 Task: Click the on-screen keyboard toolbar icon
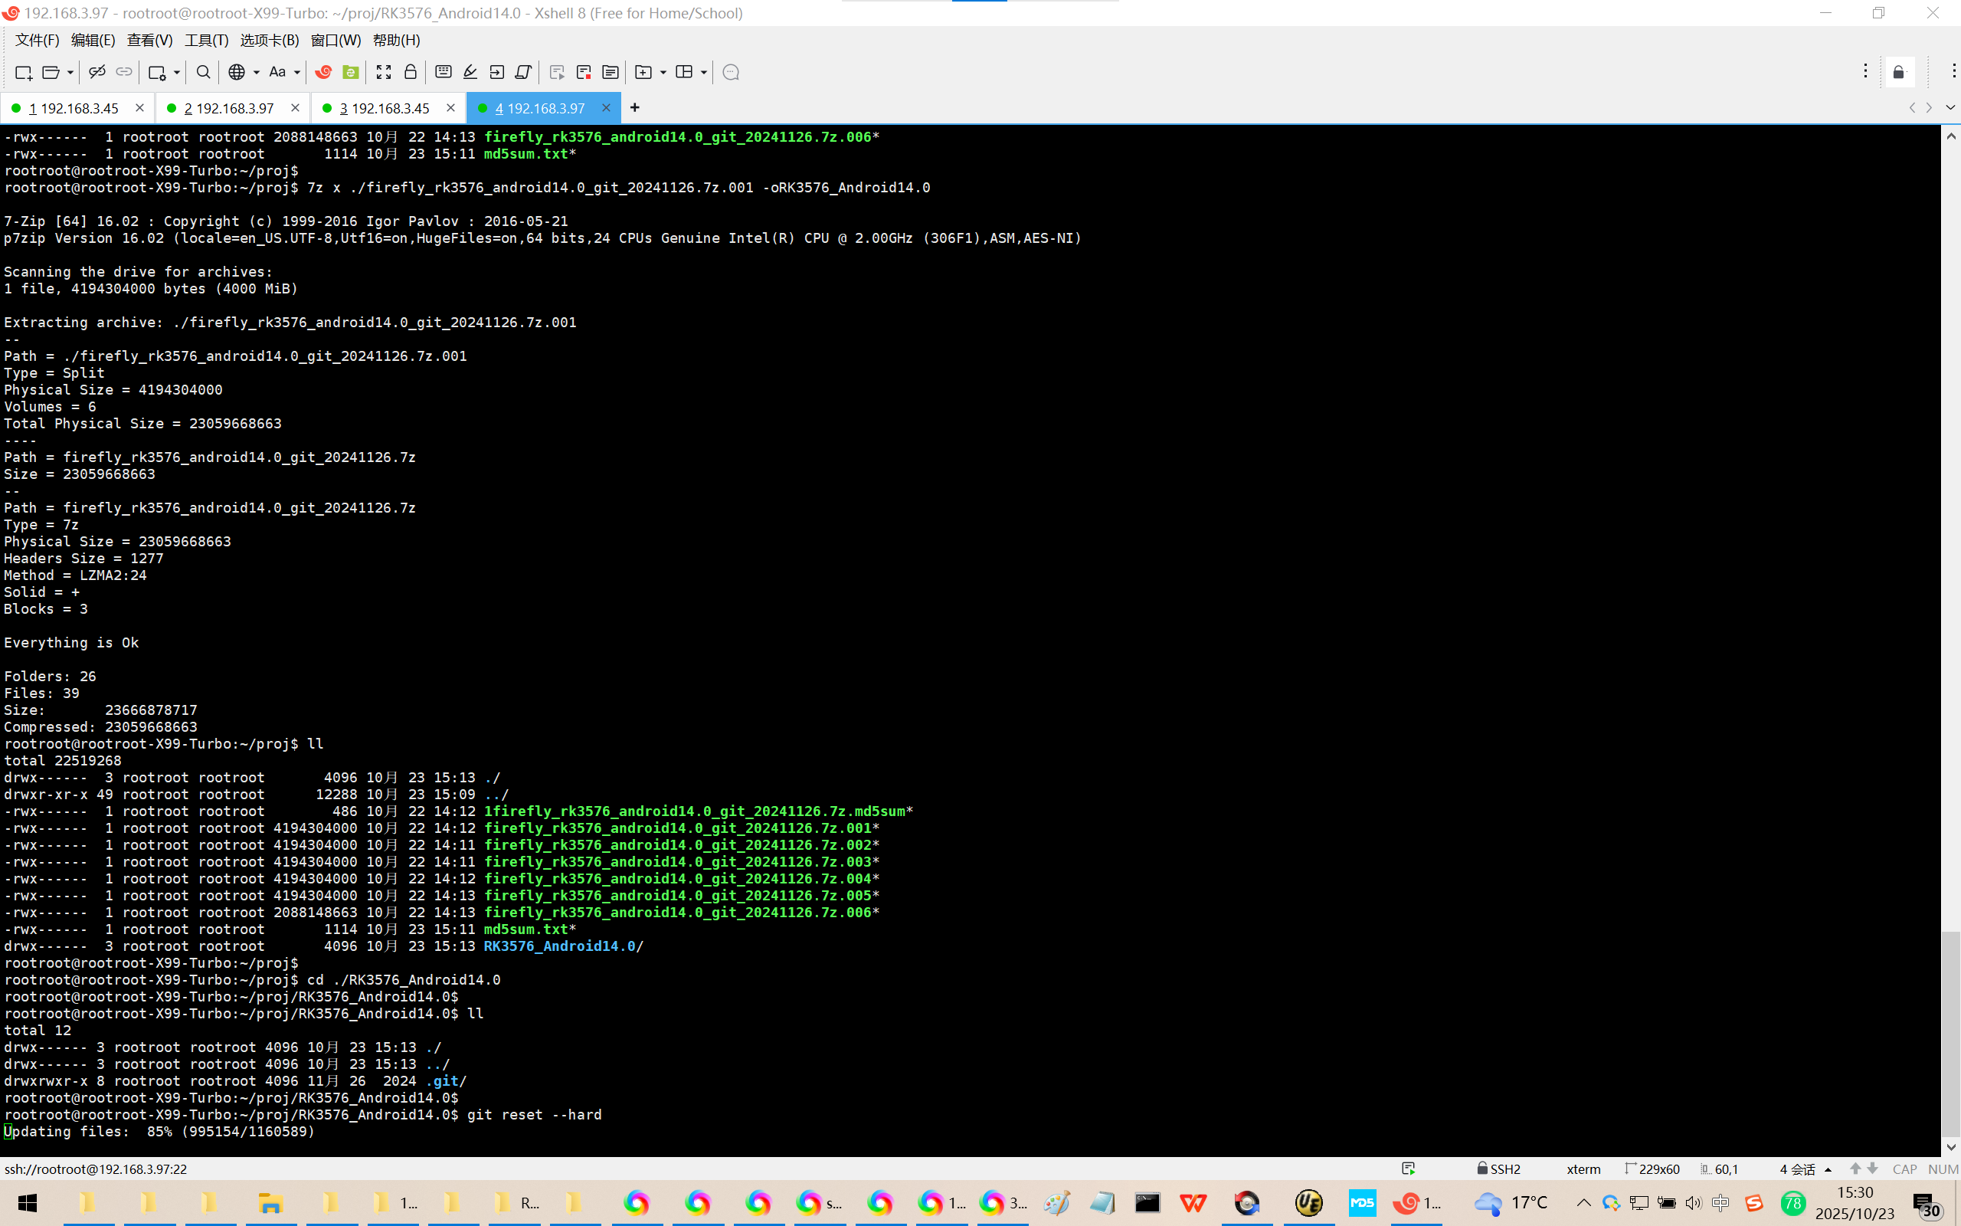click(444, 72)
